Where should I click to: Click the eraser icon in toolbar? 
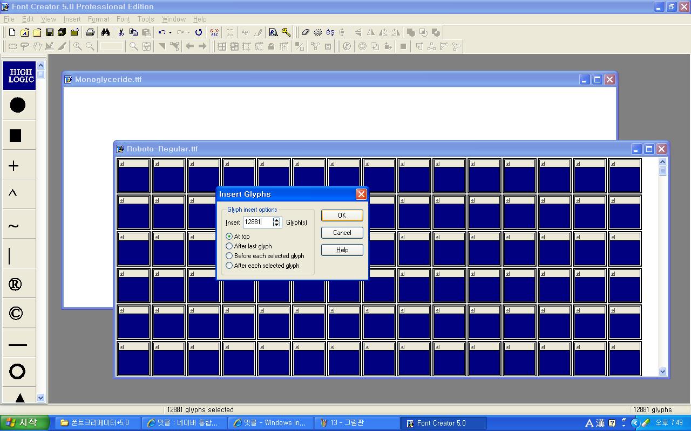coord(305,32)
